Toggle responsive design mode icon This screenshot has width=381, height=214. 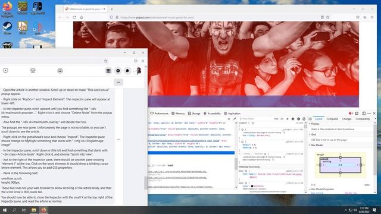click(x=364, y=114)
